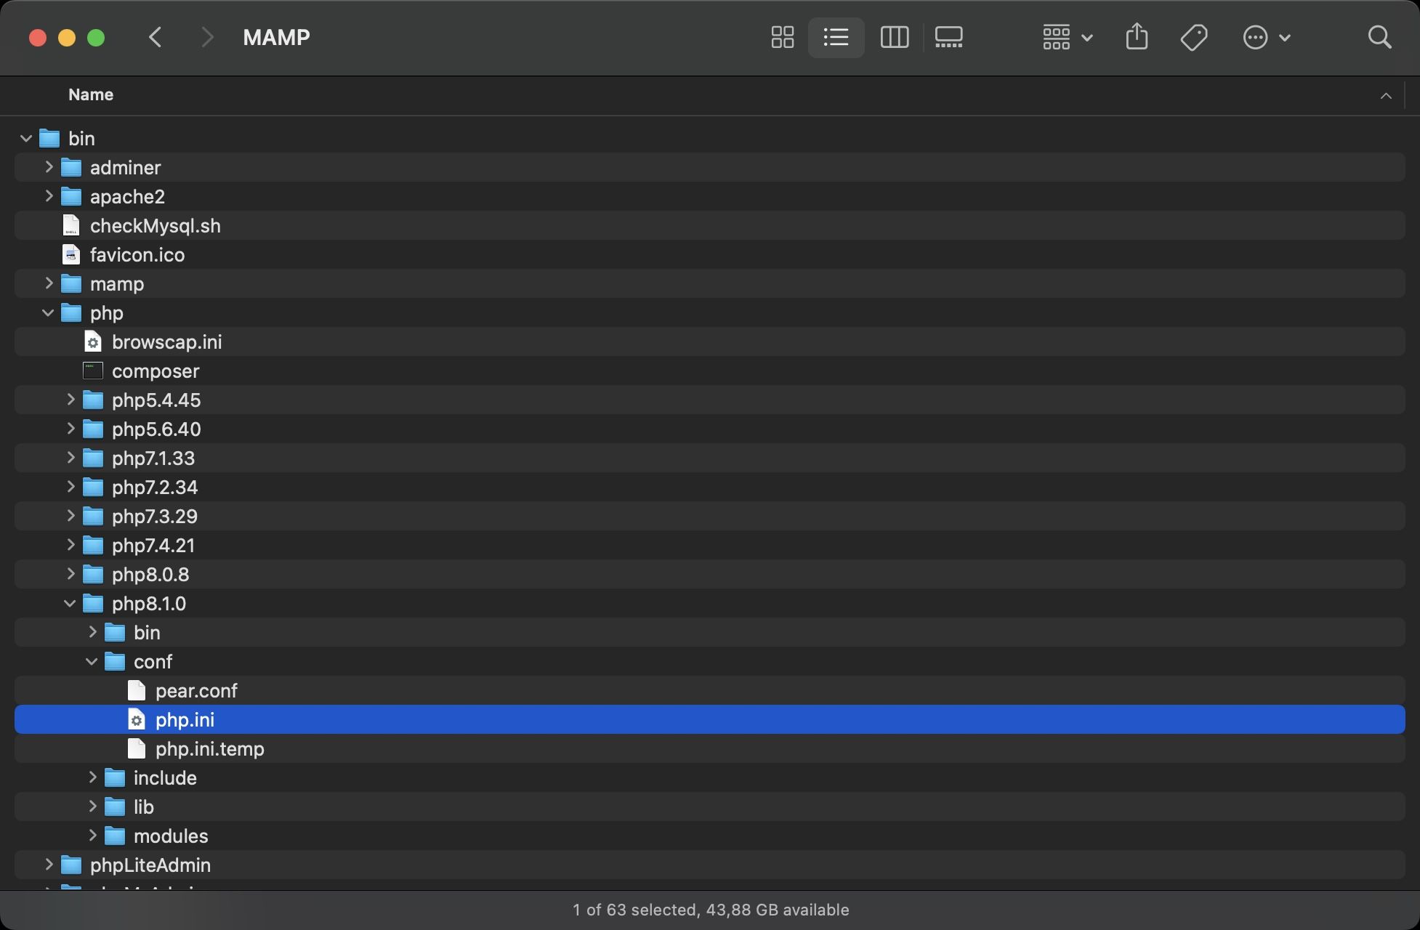Select the php.ini.temp file
Screen dimensions: 1420x930
click(x=209, y=748)
